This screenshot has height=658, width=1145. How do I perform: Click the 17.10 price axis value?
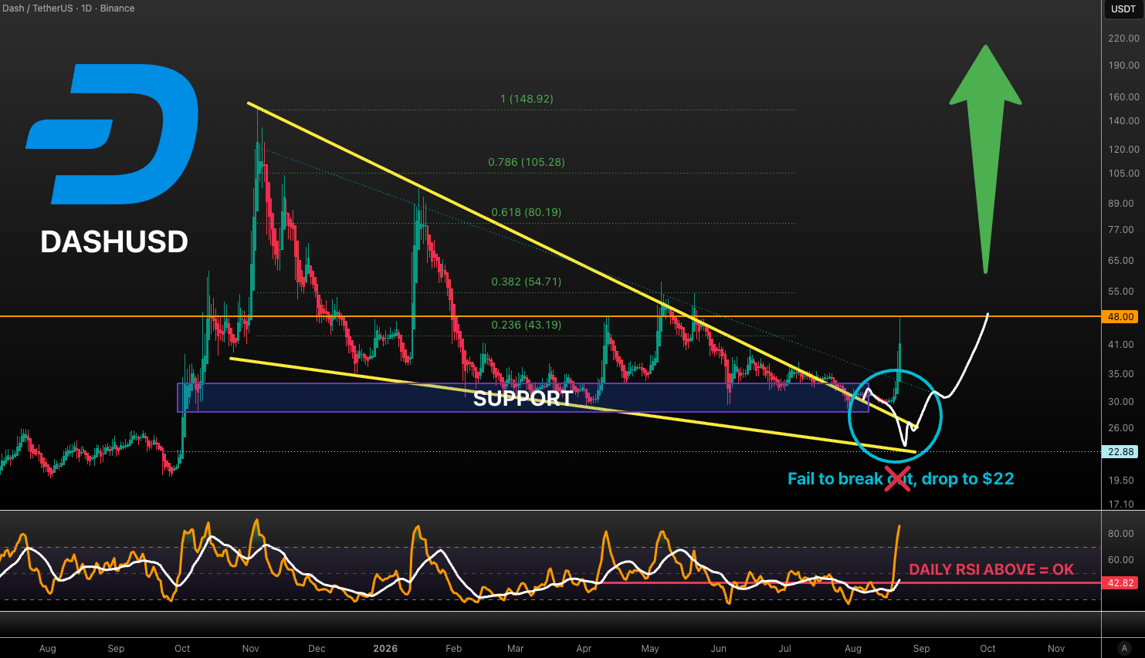point(1121,504)
